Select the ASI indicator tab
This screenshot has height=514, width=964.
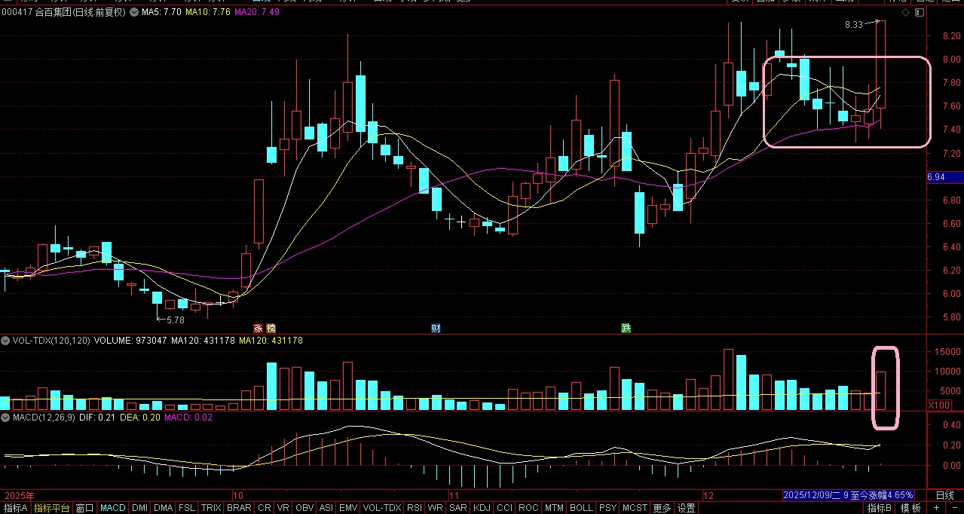pyautogui.click(x=326, y=508)
